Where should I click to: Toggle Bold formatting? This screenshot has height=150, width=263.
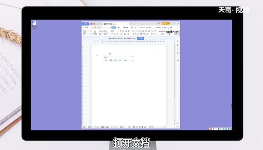(x=100, y=34)
